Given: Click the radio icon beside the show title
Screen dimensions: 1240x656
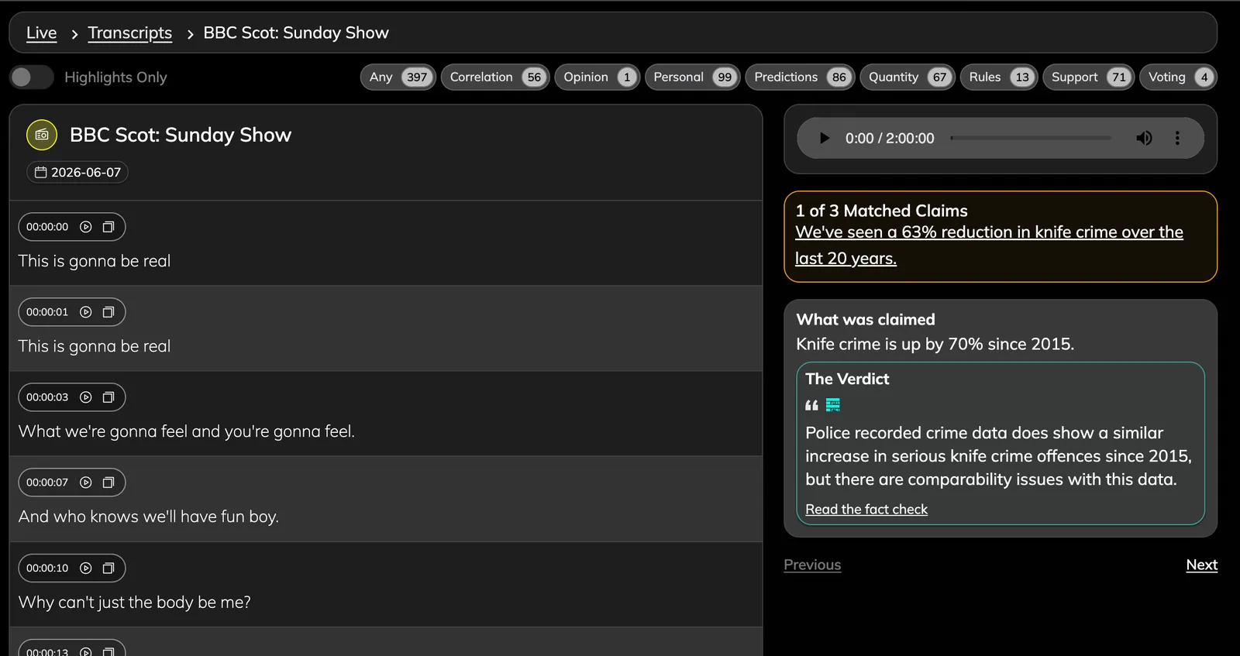Looking at the screenshot, I should point(42,135).
